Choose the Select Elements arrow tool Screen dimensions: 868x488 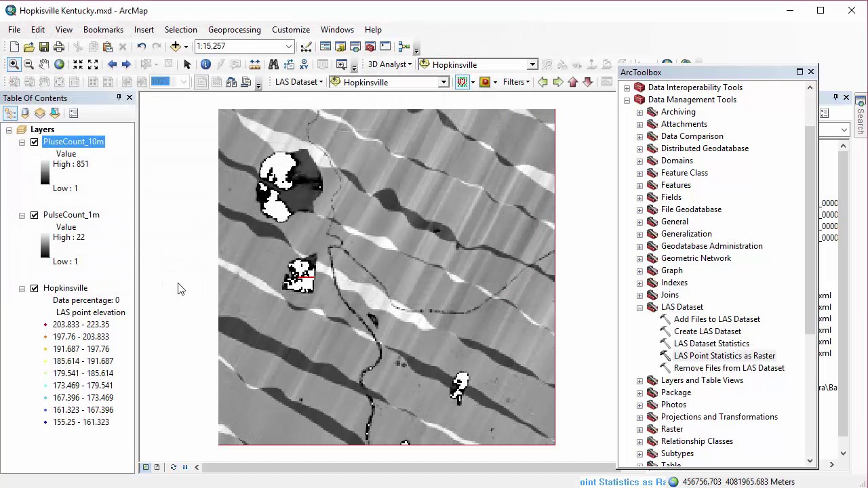click(x=188, y=64)
